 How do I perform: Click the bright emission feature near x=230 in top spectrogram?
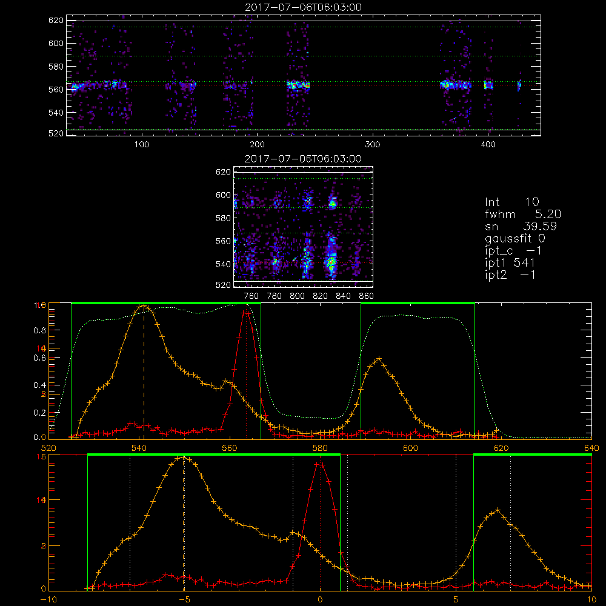tap(298, 85)
